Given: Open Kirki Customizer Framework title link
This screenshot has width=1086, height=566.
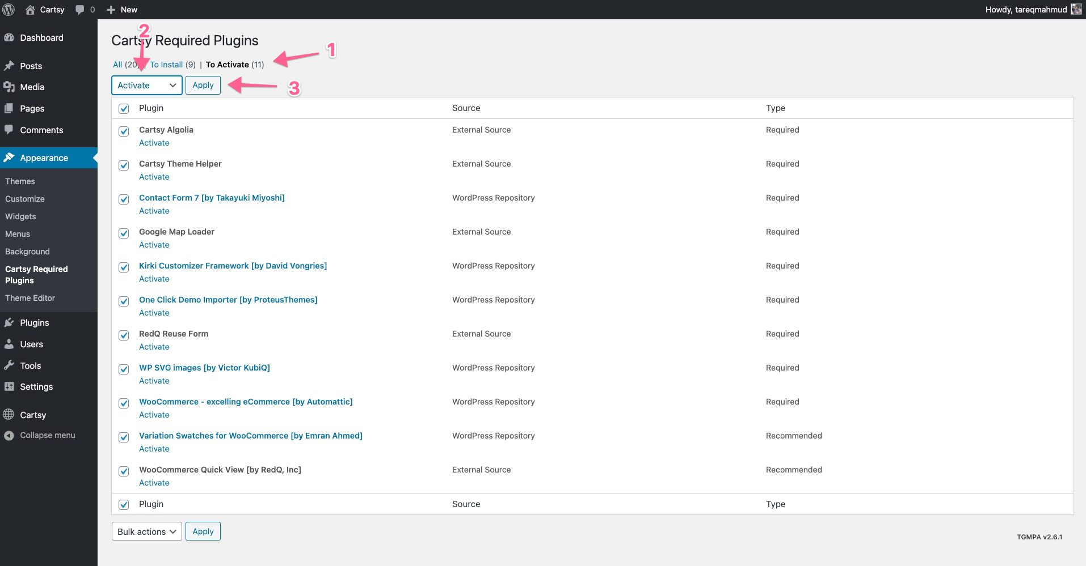Looking at the screenshot, I should (x=233, y=266).
